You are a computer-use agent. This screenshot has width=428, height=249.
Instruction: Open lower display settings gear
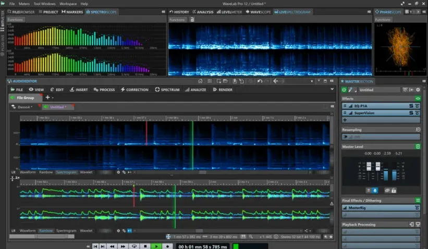[118, 231]
